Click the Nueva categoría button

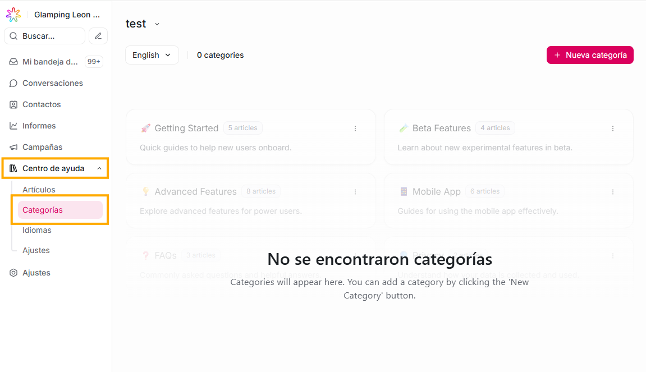click(590, 55)
